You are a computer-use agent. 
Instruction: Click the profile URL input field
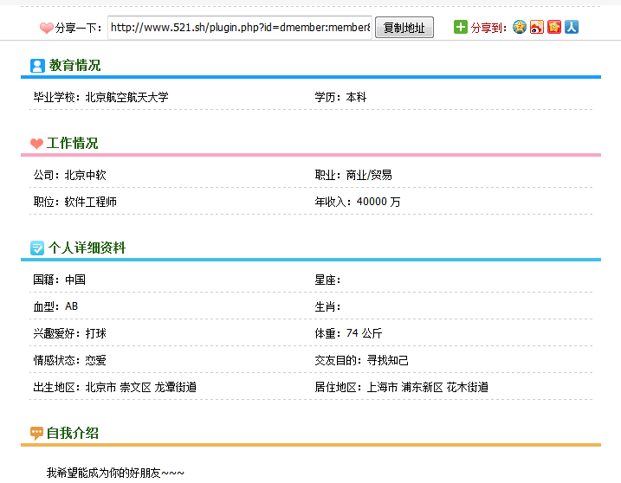click(x=240, y=28)
